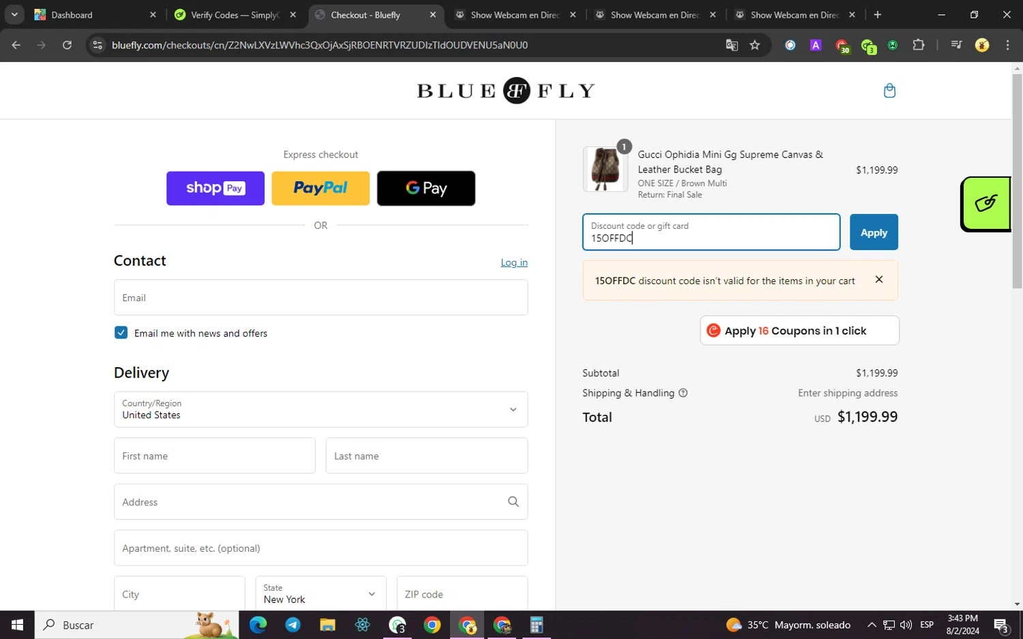This screenshot has width=1023, height=639.
Task: Focus the Apartment, suite field
Action: tap(321, 548)
